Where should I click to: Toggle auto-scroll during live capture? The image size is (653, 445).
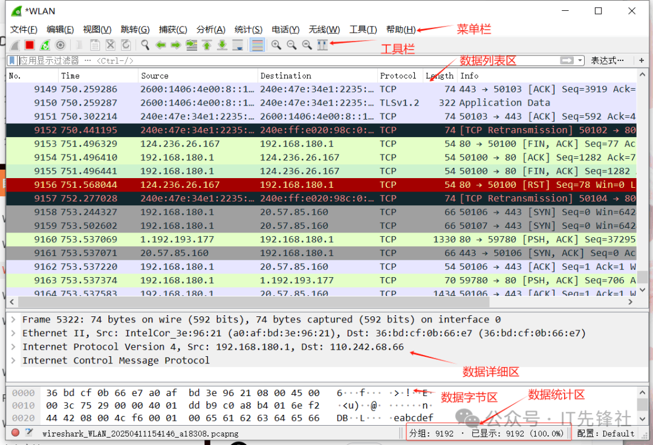click(238, 45)
